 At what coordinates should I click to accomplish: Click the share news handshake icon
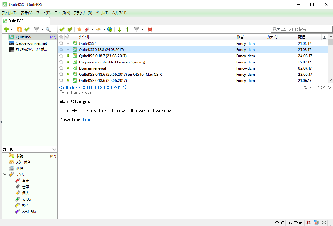tap(98, 29)
